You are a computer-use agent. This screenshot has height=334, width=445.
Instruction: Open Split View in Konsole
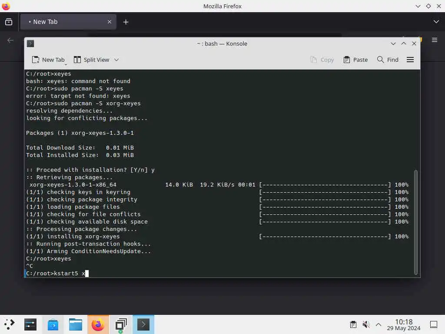coord(91,60)
